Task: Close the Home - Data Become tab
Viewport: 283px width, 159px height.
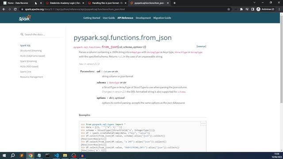Action: pos(41,3)
